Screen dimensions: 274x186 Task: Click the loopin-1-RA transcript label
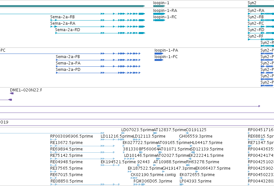(165, 11)
